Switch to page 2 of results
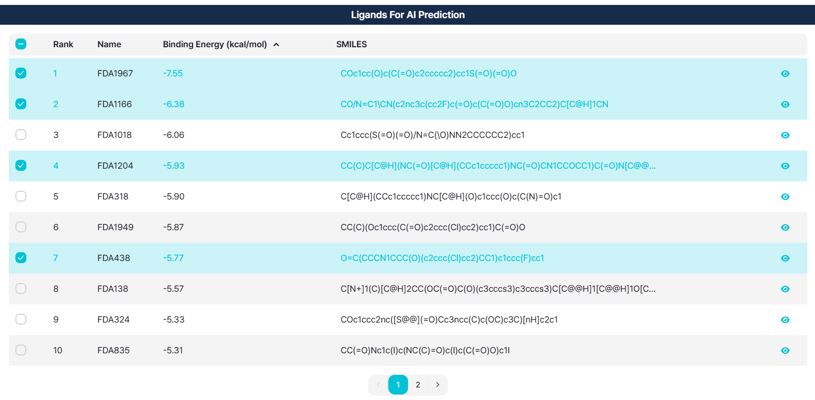The width and height of the screenshot is (815, 400). (418, 385)
